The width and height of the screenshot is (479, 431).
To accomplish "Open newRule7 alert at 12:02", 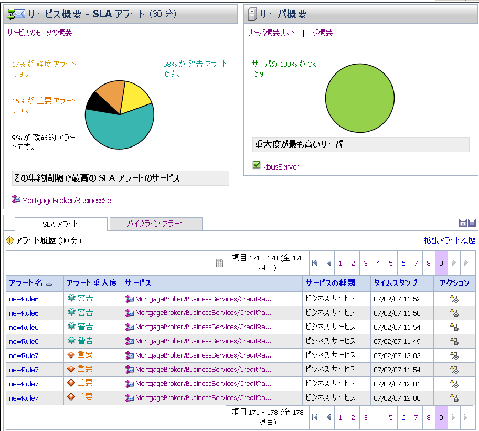I will [24, 356].
